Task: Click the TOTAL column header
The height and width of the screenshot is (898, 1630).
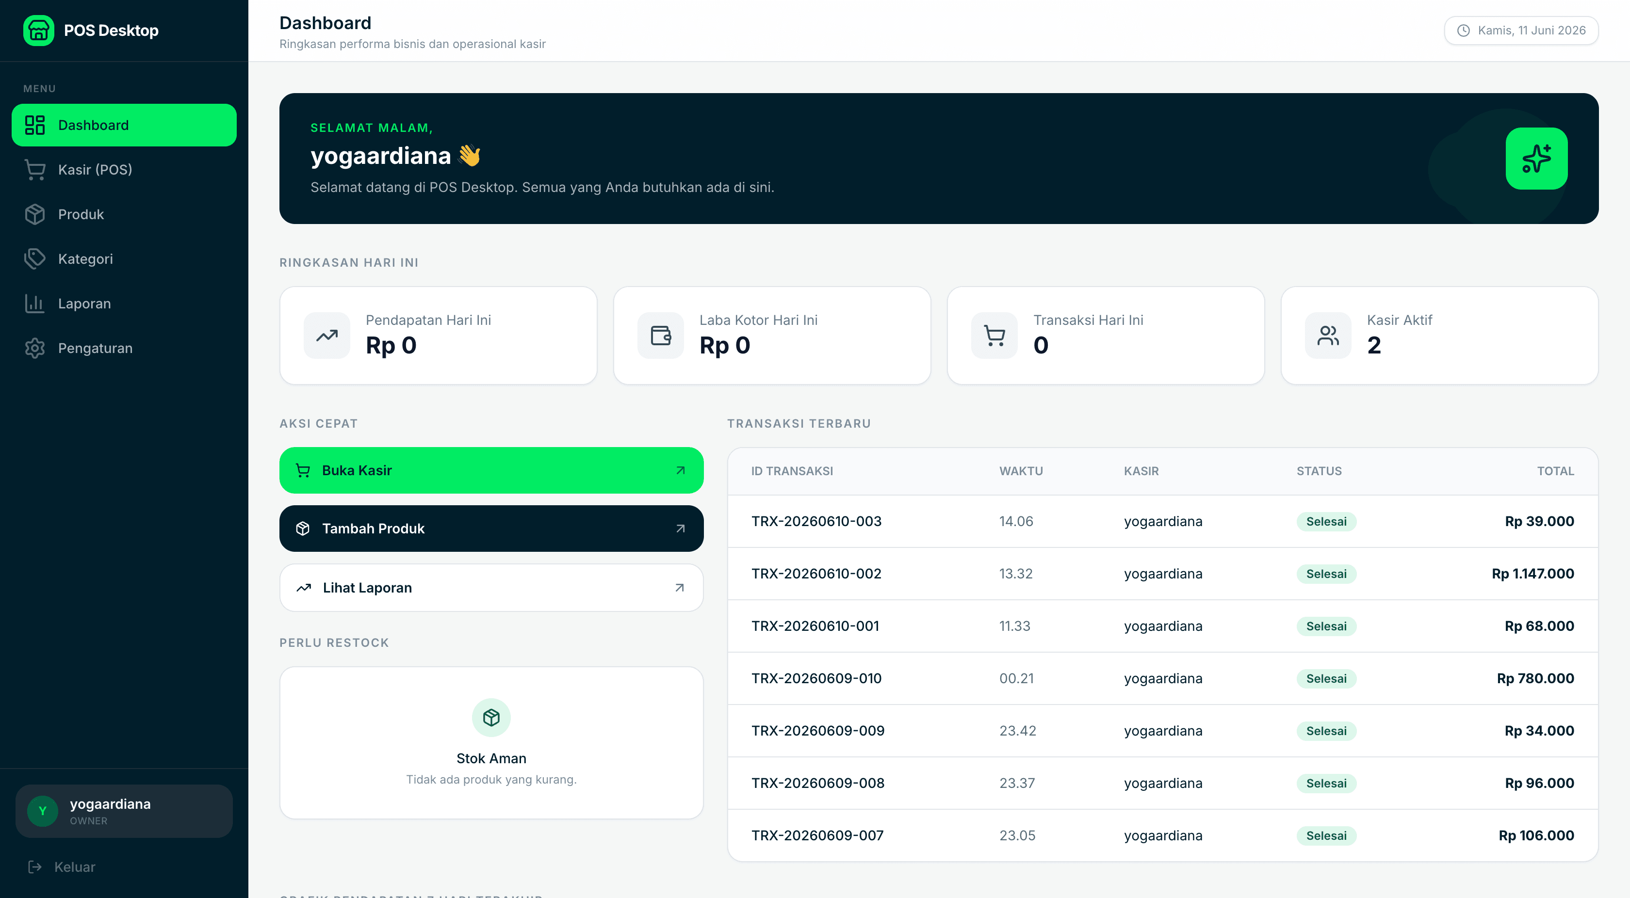Action: tap(1555, 471)
